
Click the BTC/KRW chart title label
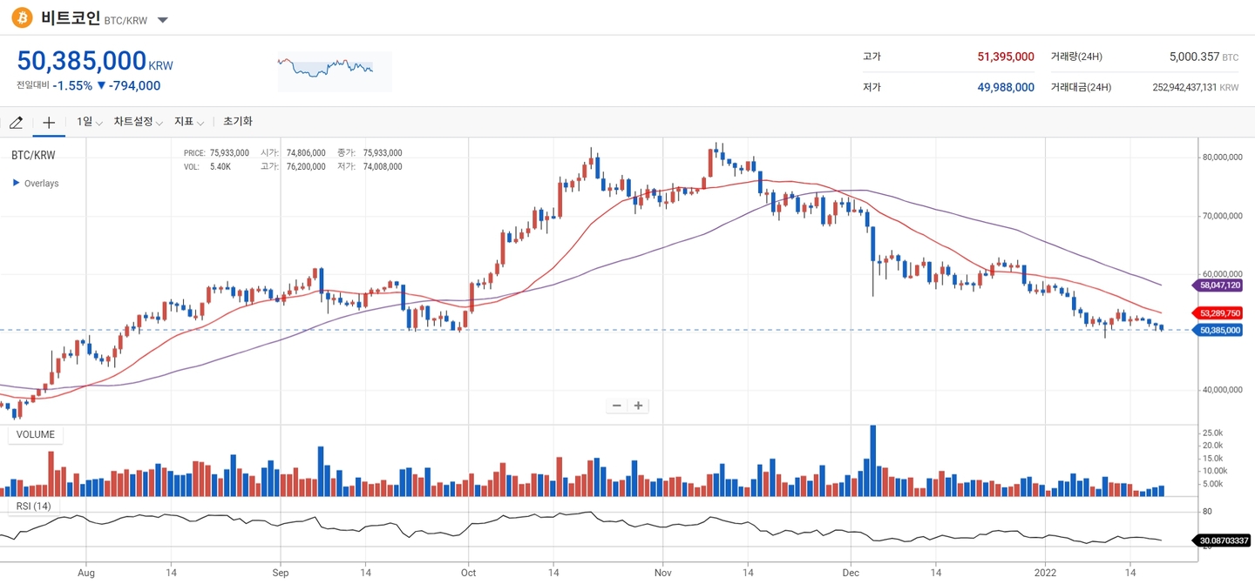tap(33, 155)
